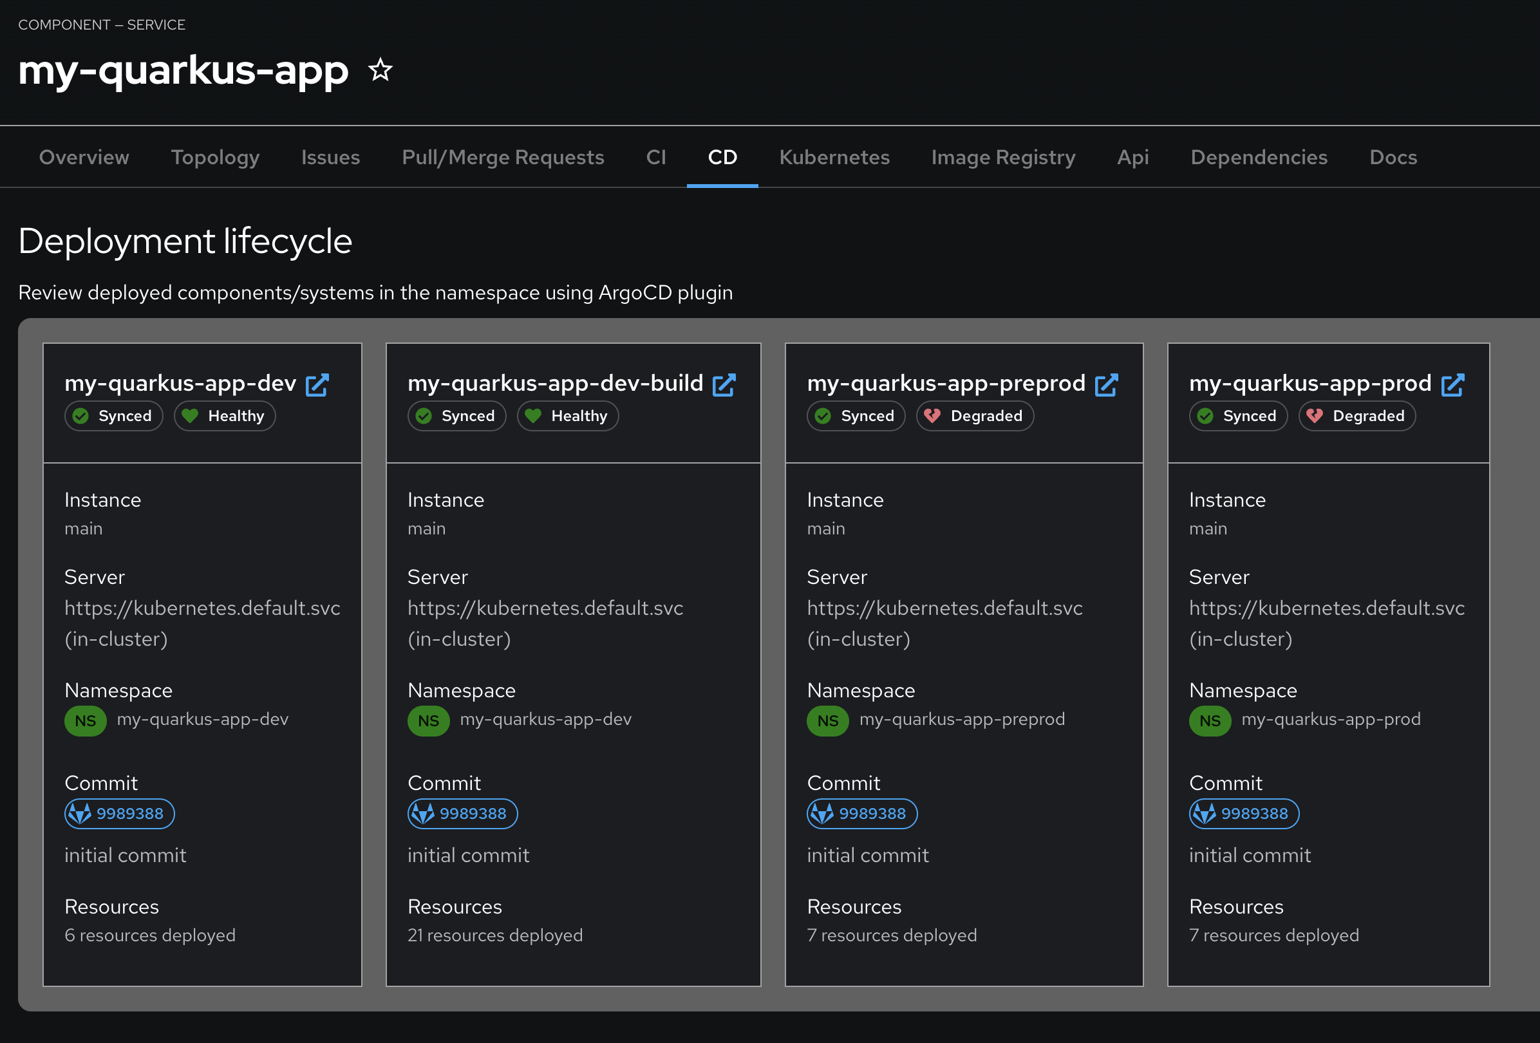Click the Healthy label on my-quarkus-app-dev-build
The width and height of the screenshot is (1540, 1043).
[x=579, y=416]
